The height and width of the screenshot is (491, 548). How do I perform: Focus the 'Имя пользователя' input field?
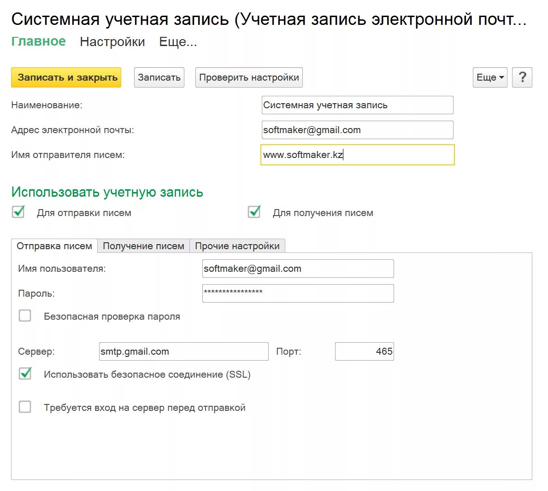click(298, 269)
